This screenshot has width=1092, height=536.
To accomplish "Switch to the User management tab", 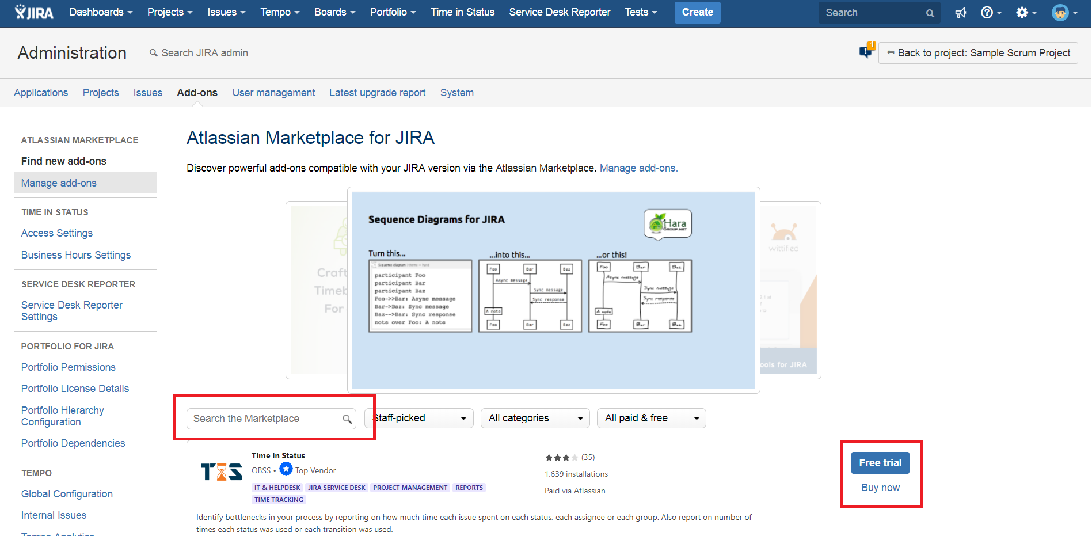I will tap(273, 93).
